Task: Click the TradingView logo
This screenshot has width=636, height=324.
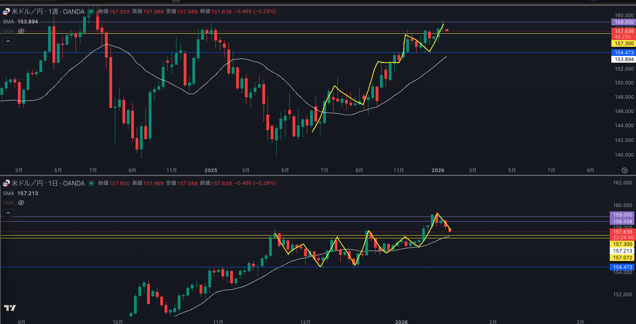Action: pyautogui.click(x=10, y=308)
